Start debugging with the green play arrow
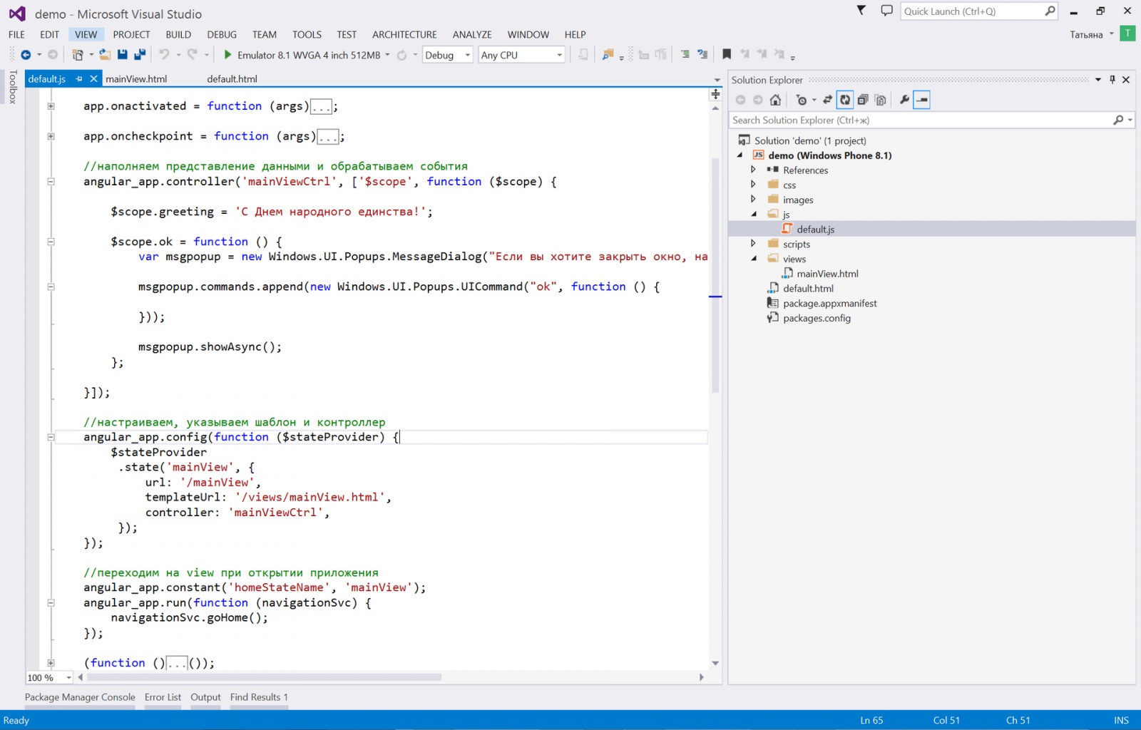The image size is (1141, 730). [227, 55]
